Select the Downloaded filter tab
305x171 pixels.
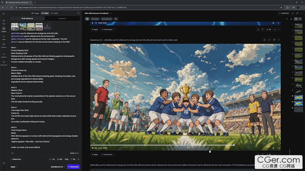point(107,19)
